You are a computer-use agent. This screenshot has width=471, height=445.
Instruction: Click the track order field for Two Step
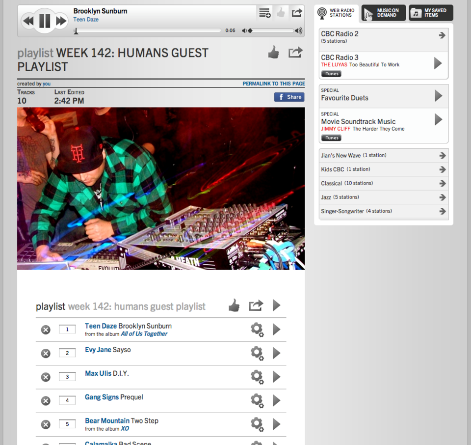coord(67,424)
